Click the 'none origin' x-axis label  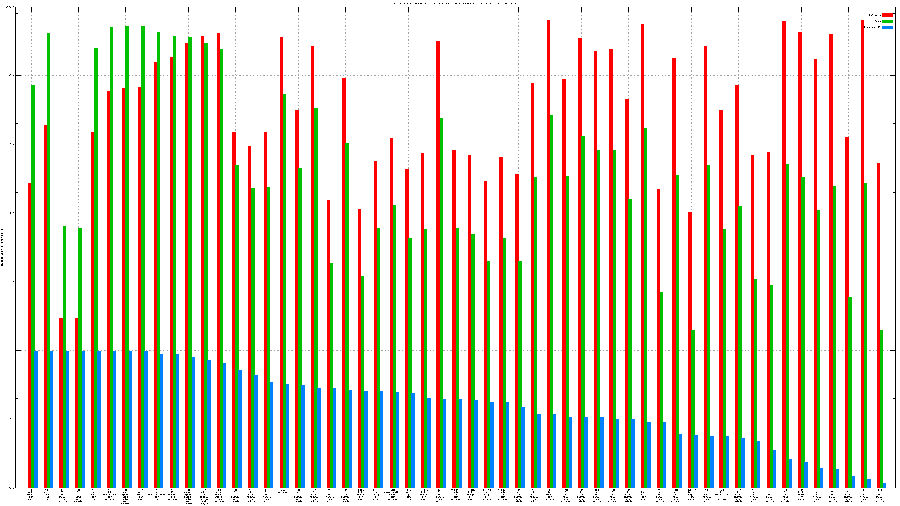coord(282,491)
